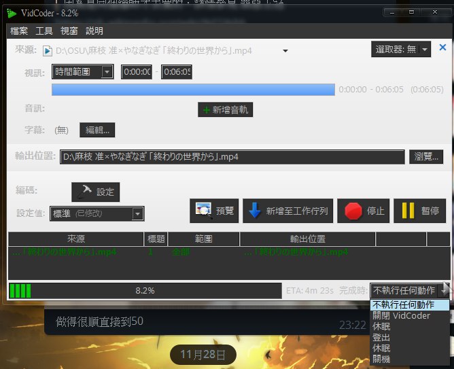This screenshot has width=454, height=369.
Task: Open the 時間範圍 range type dropdown
Action: pyautogui.click(x=82, y=72)
